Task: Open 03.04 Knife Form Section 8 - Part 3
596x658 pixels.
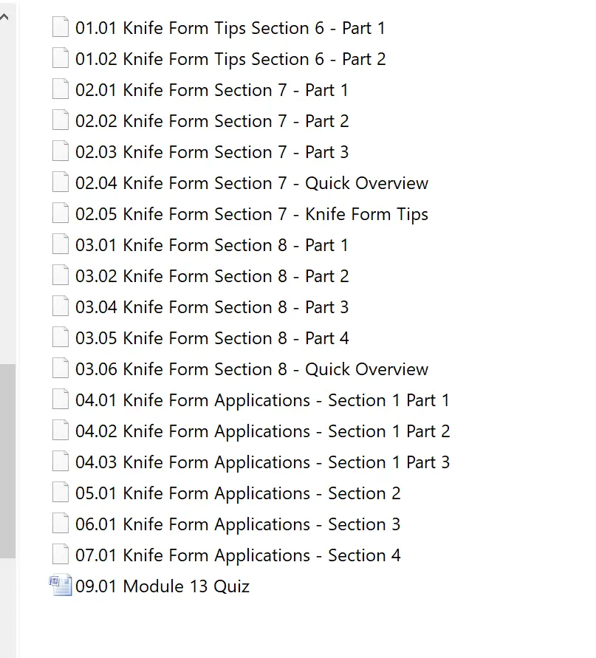Action: [212, 307]
